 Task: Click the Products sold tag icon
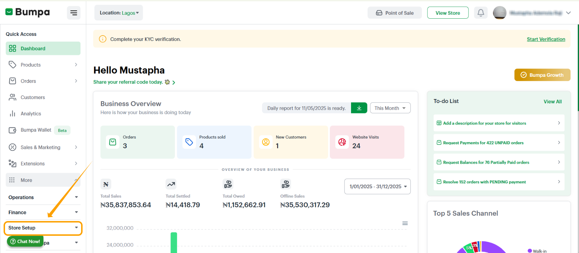[189, 142]
